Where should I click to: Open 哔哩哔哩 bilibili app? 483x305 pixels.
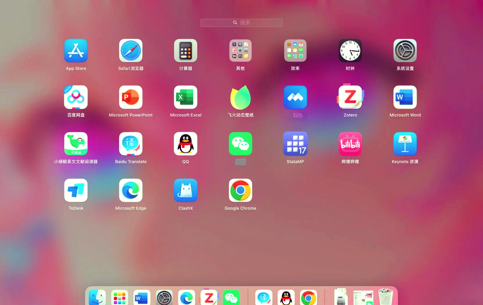tap(350, 144)
